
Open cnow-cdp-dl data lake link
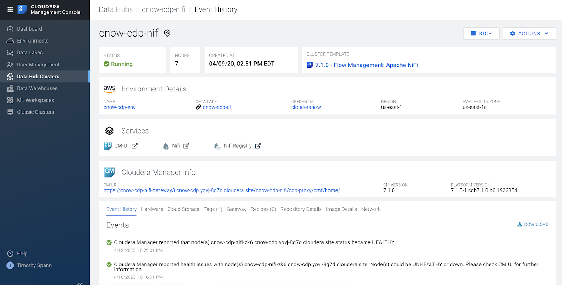tap(217, 107)
